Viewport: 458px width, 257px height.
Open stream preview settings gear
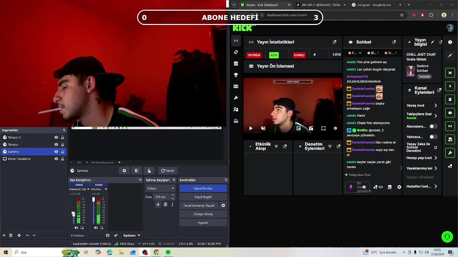(335, 128)
